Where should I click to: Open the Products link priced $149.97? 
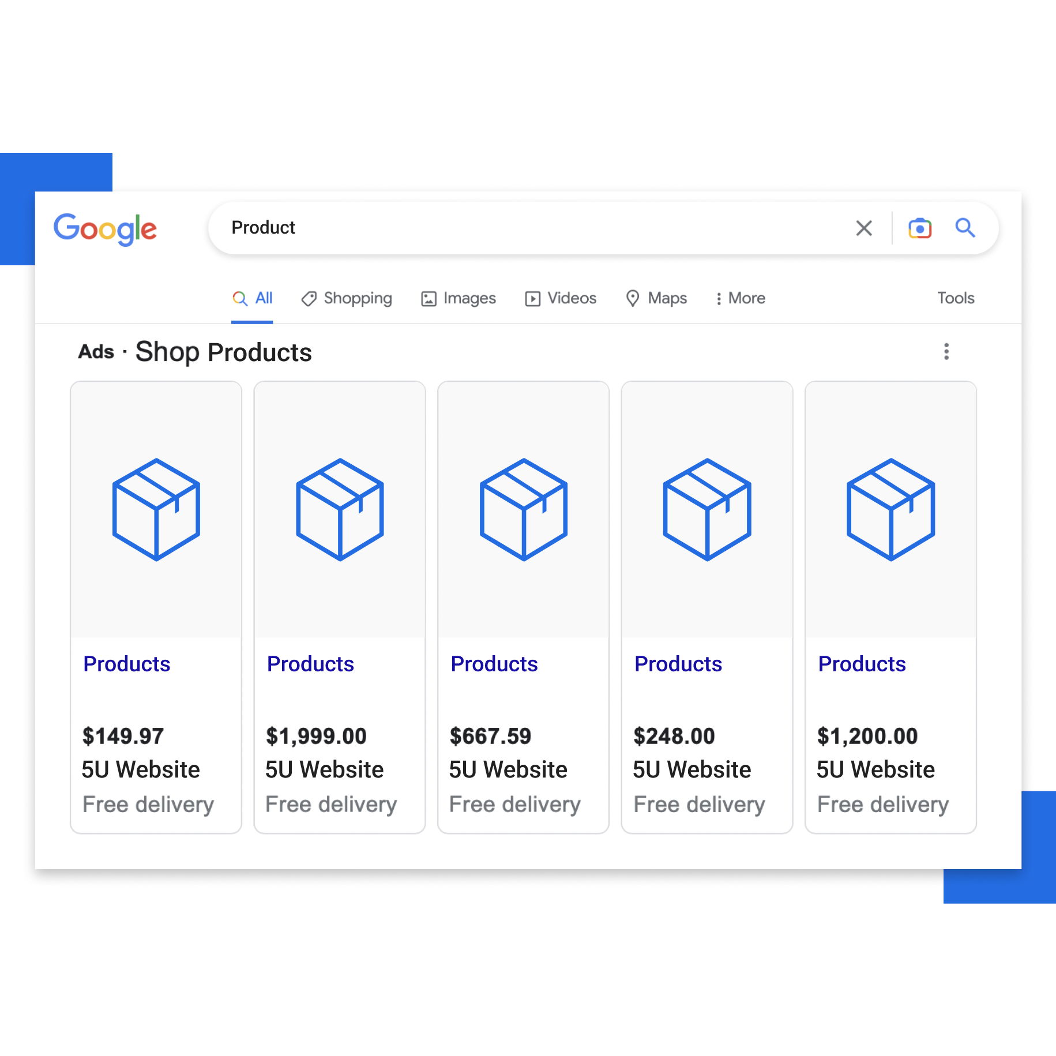point(127,664)
